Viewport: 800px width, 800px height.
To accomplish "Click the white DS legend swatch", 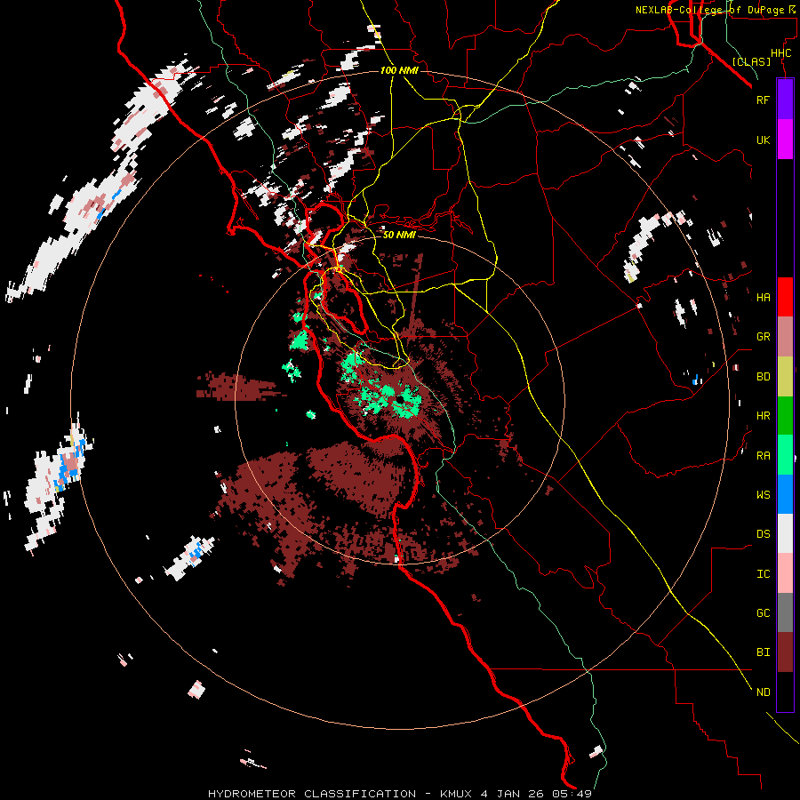I will coord(785,533).
